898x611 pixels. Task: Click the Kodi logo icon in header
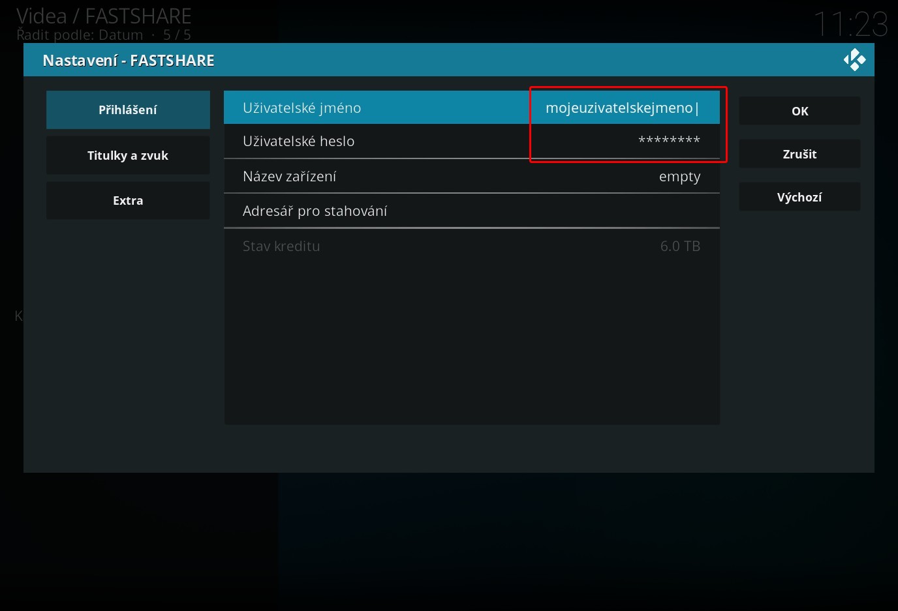(x=854, y=60)
